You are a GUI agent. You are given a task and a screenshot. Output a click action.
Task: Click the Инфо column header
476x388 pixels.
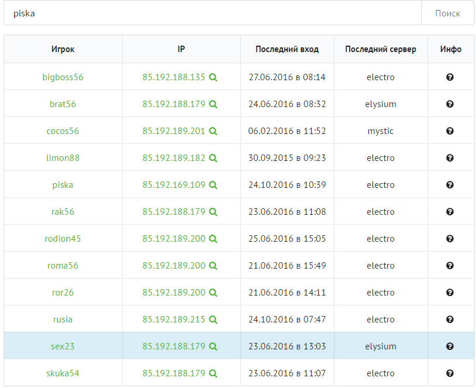(x=451, y=49)
